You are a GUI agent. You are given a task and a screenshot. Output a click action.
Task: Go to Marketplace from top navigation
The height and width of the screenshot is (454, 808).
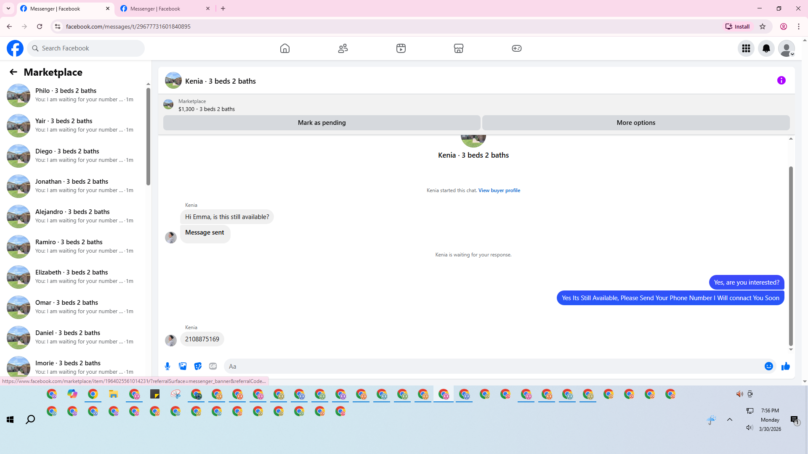coord(458,48)
